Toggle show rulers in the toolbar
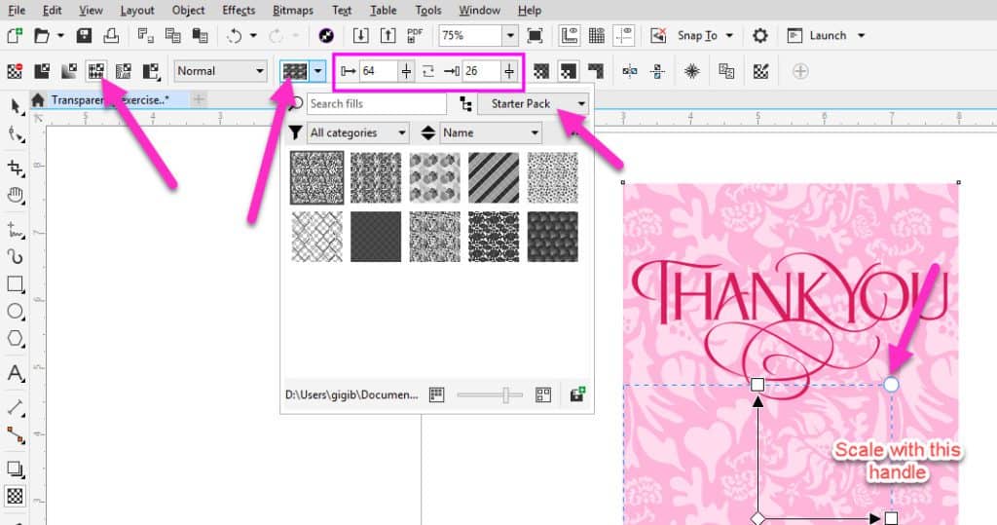 point(570,36)
